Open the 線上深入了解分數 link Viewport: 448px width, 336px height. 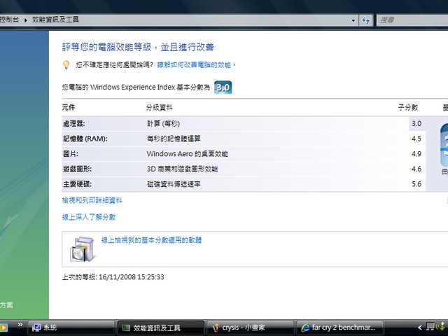89,218
